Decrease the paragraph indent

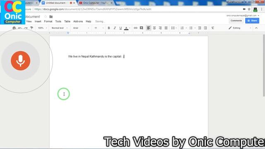click(200, 28)
